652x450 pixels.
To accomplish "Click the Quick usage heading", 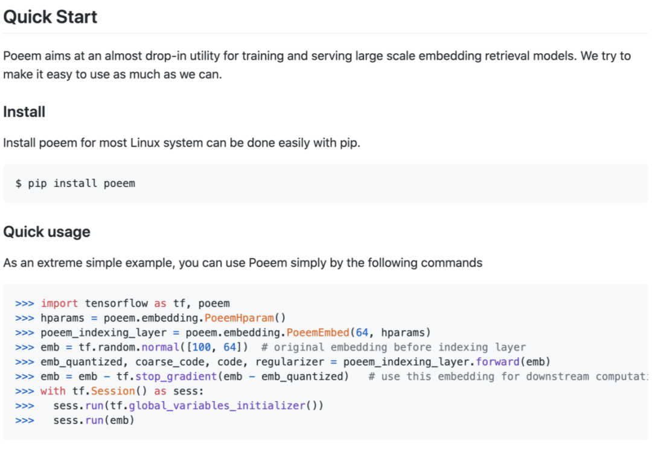I will click(46, 232).
